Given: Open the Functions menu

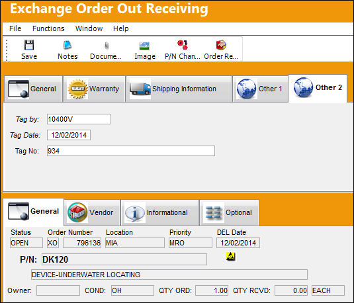Looking at the screenshot, I should point(48,28).
